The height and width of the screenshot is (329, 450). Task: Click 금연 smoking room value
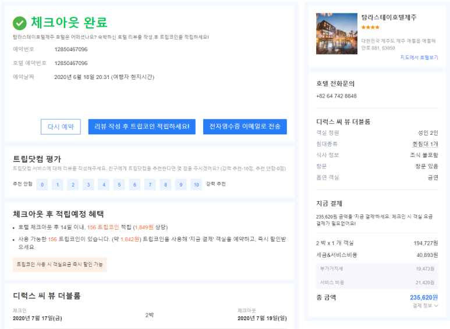(x=433, y=178)
